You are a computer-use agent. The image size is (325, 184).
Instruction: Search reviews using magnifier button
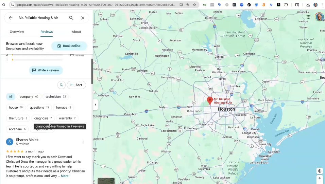[x=61, y=85]
